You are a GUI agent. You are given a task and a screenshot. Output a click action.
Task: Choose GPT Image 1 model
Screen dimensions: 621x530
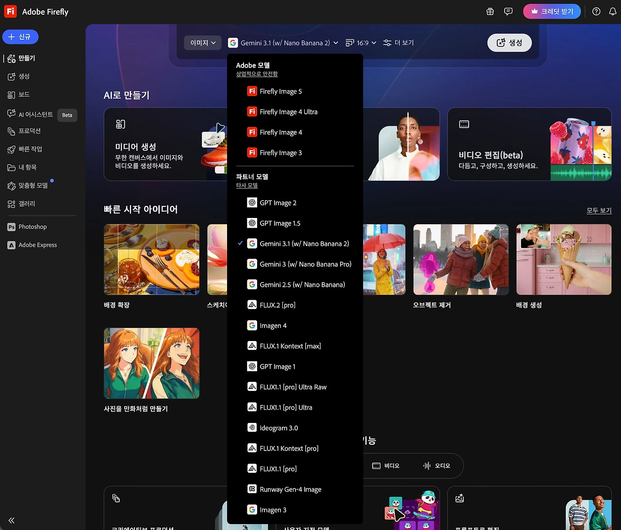pyautogui.click(x=295, y=366)
